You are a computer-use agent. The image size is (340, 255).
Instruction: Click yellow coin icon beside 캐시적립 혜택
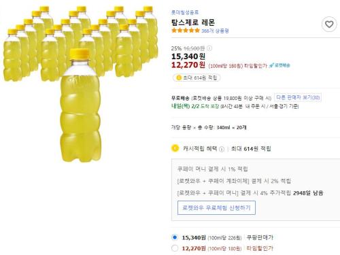point(175,148)
